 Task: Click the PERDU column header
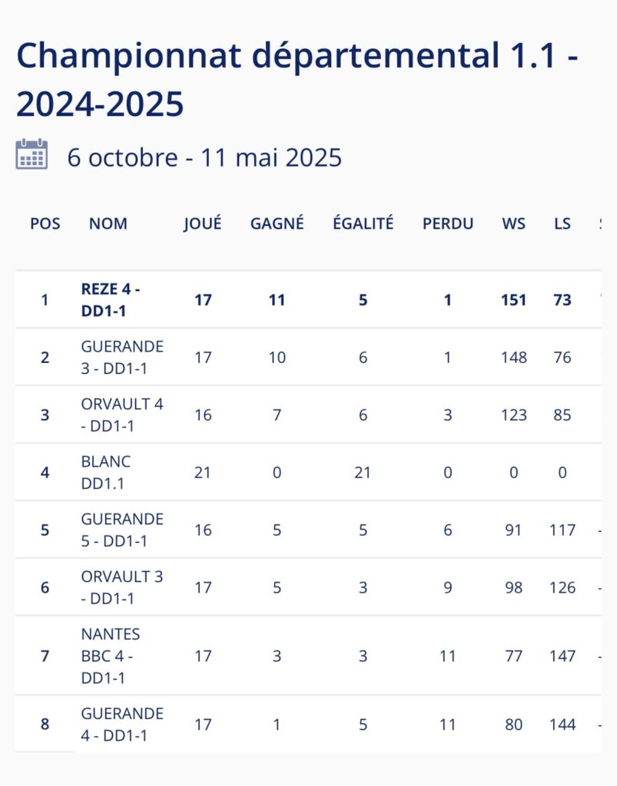pos(448,223)
